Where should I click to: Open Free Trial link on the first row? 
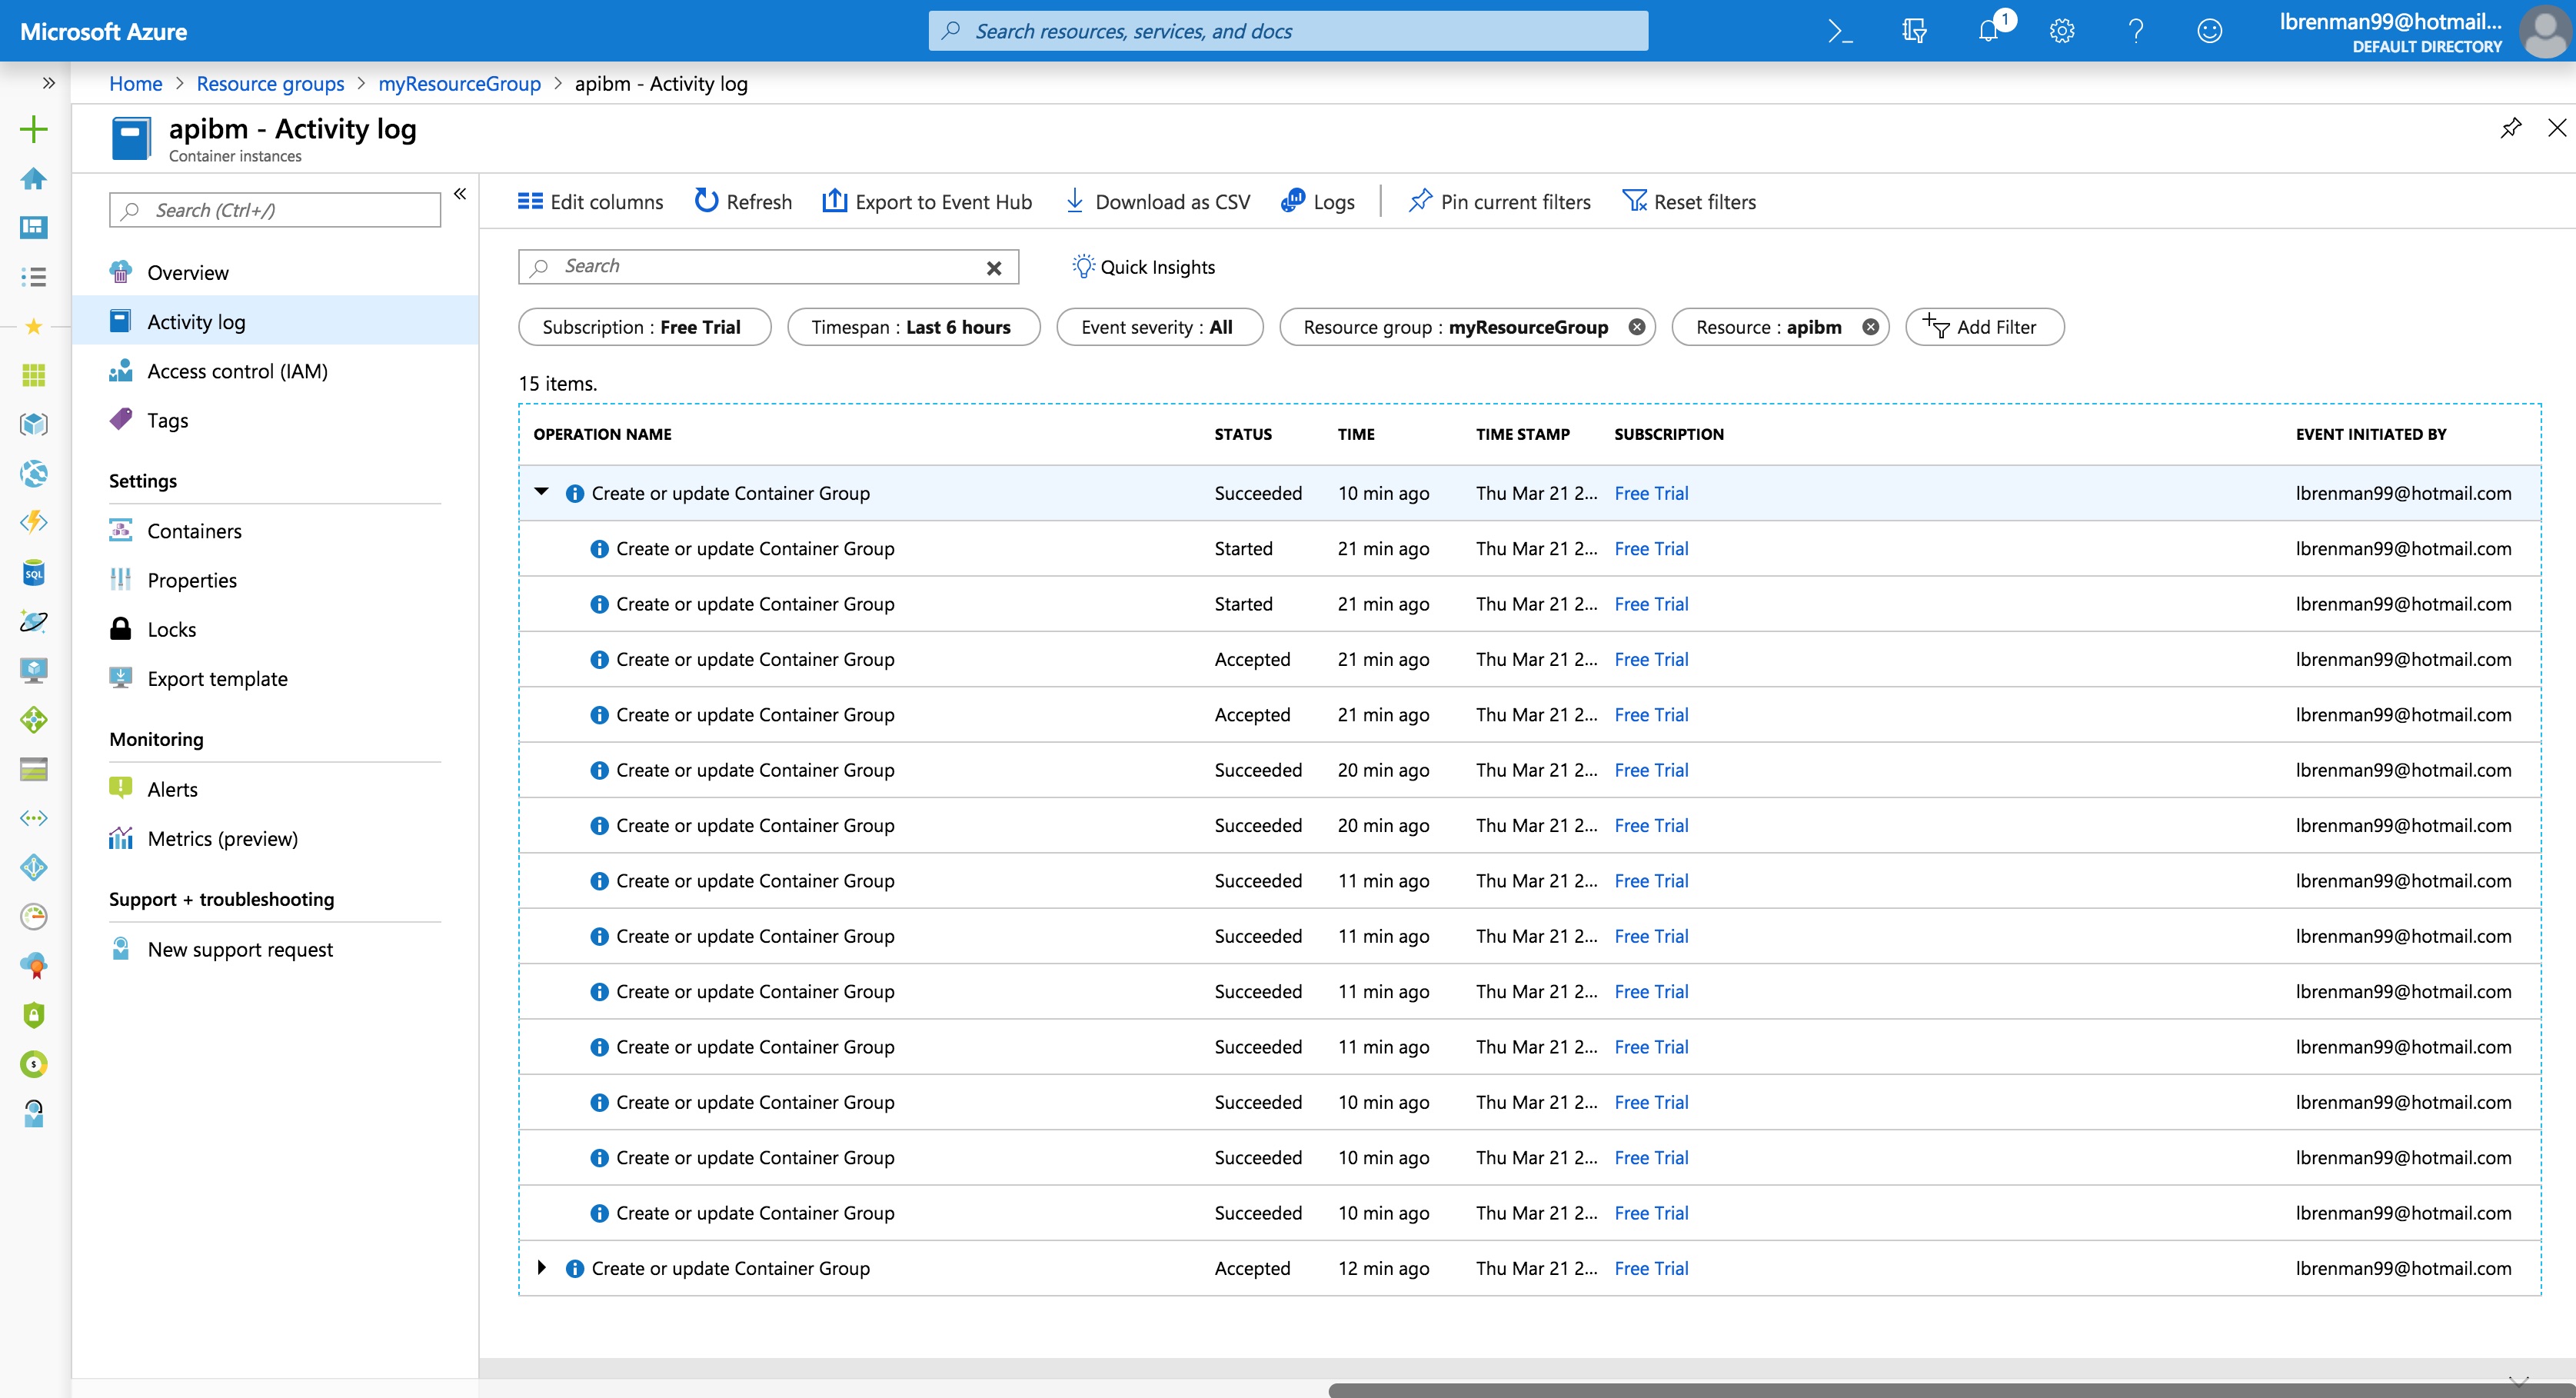(1651, 492)
